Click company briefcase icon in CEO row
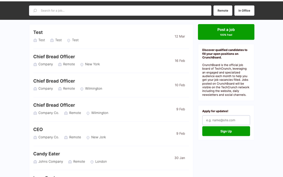 click(x=35, y=137)
